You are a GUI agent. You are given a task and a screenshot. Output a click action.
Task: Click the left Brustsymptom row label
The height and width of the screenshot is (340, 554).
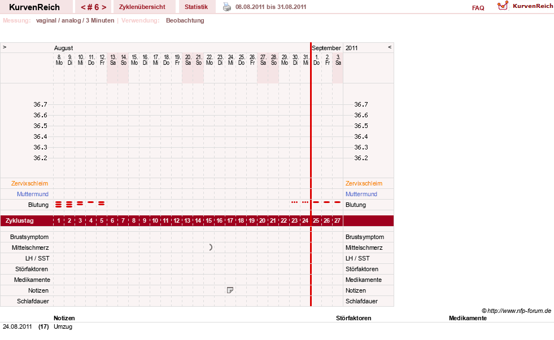click(x=29, y=237)
